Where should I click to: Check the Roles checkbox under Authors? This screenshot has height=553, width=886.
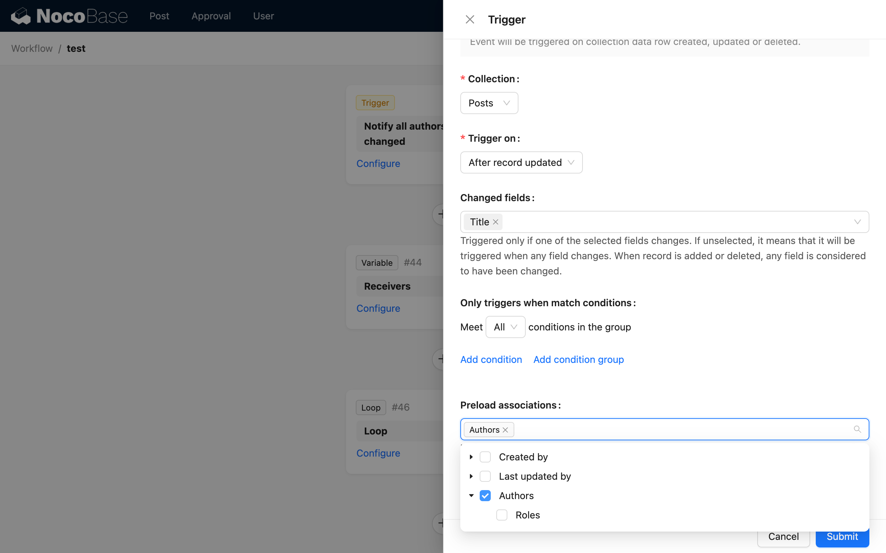tap(501, 515)
